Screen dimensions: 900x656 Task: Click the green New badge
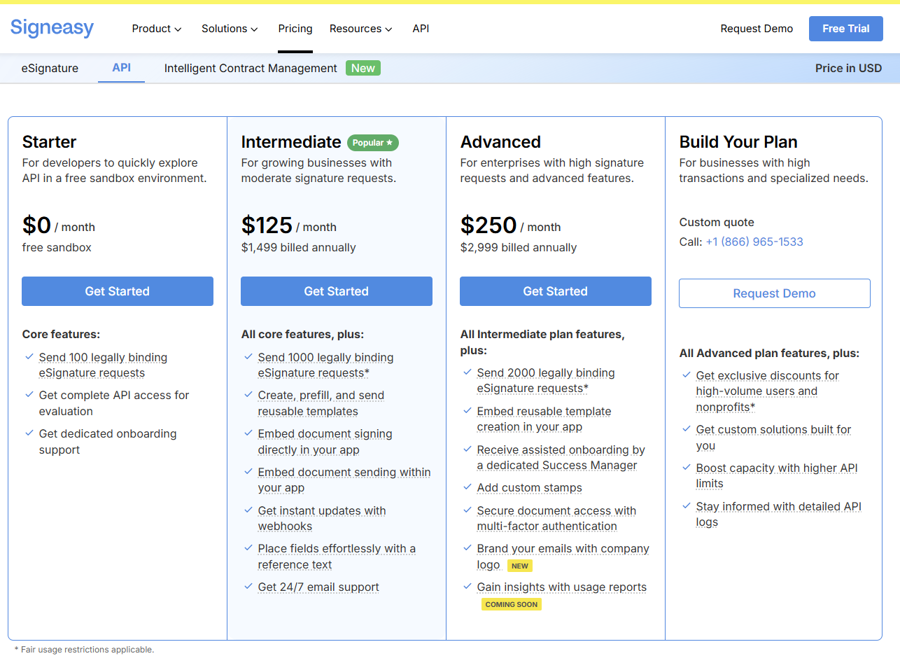point(363,68)
